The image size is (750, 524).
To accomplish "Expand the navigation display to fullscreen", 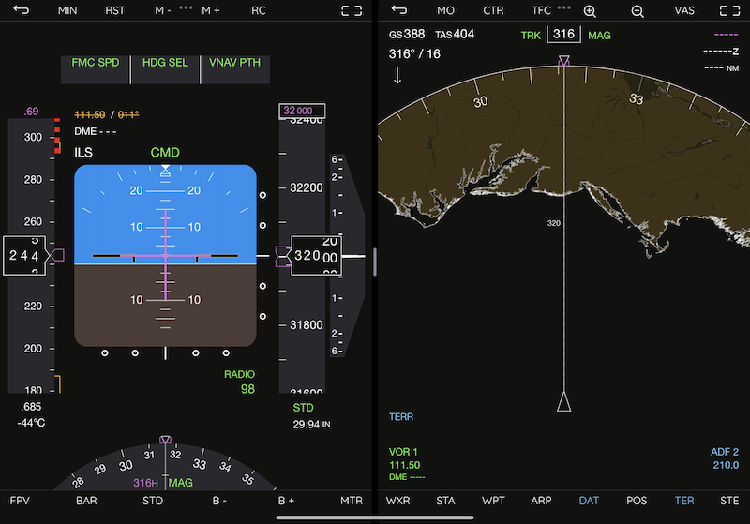I will [x=729, y=11].
